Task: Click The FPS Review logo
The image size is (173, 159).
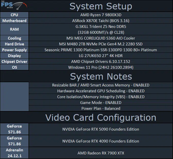Action: [x=14, y=5]
